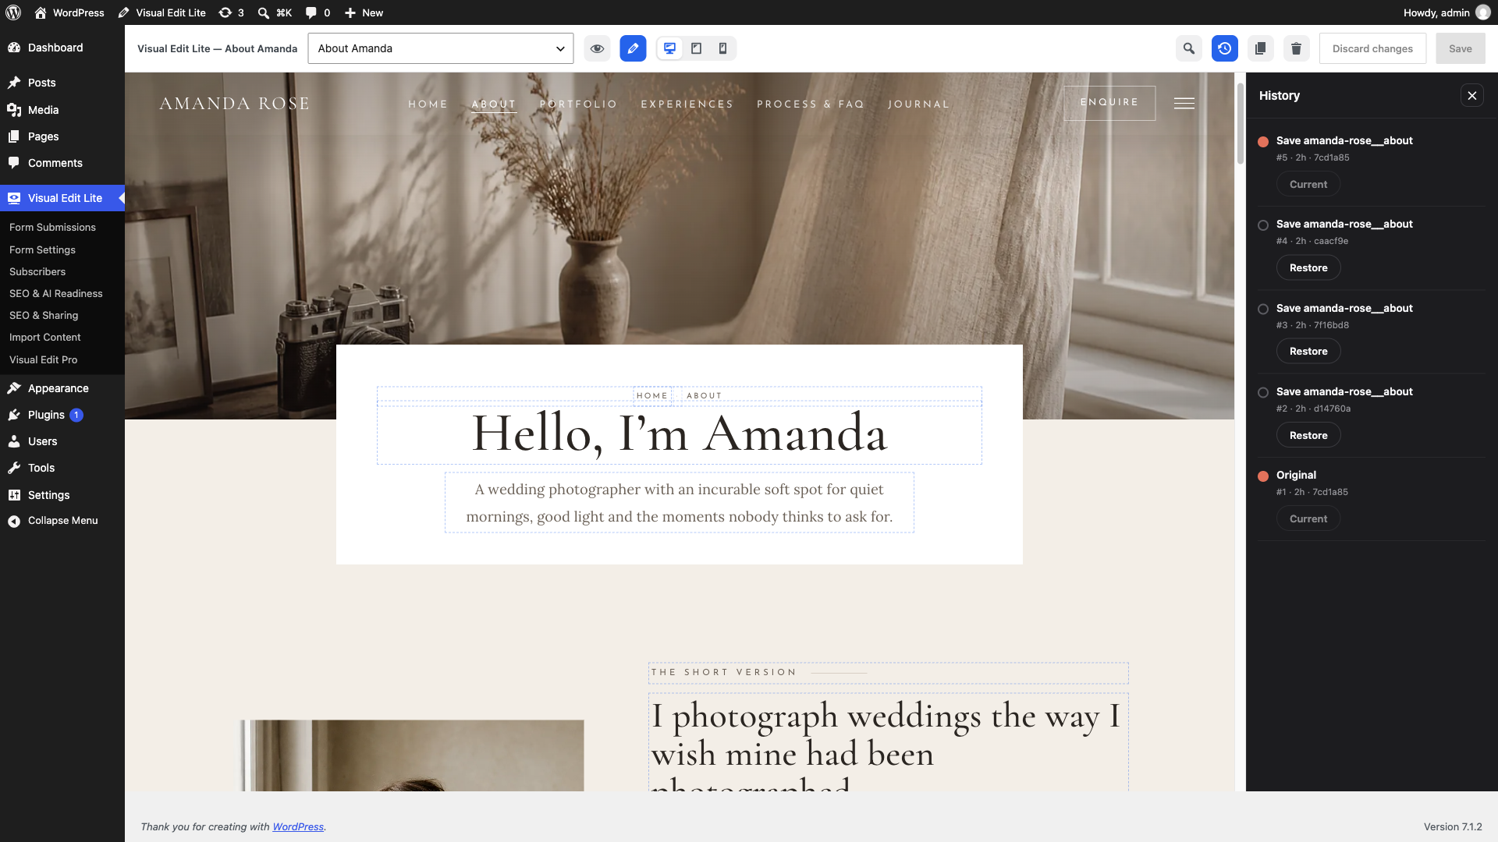Screen dimensions: 1498x842
Task: Restore revision #2 d14760a
Action: (x=1308, y=435)
